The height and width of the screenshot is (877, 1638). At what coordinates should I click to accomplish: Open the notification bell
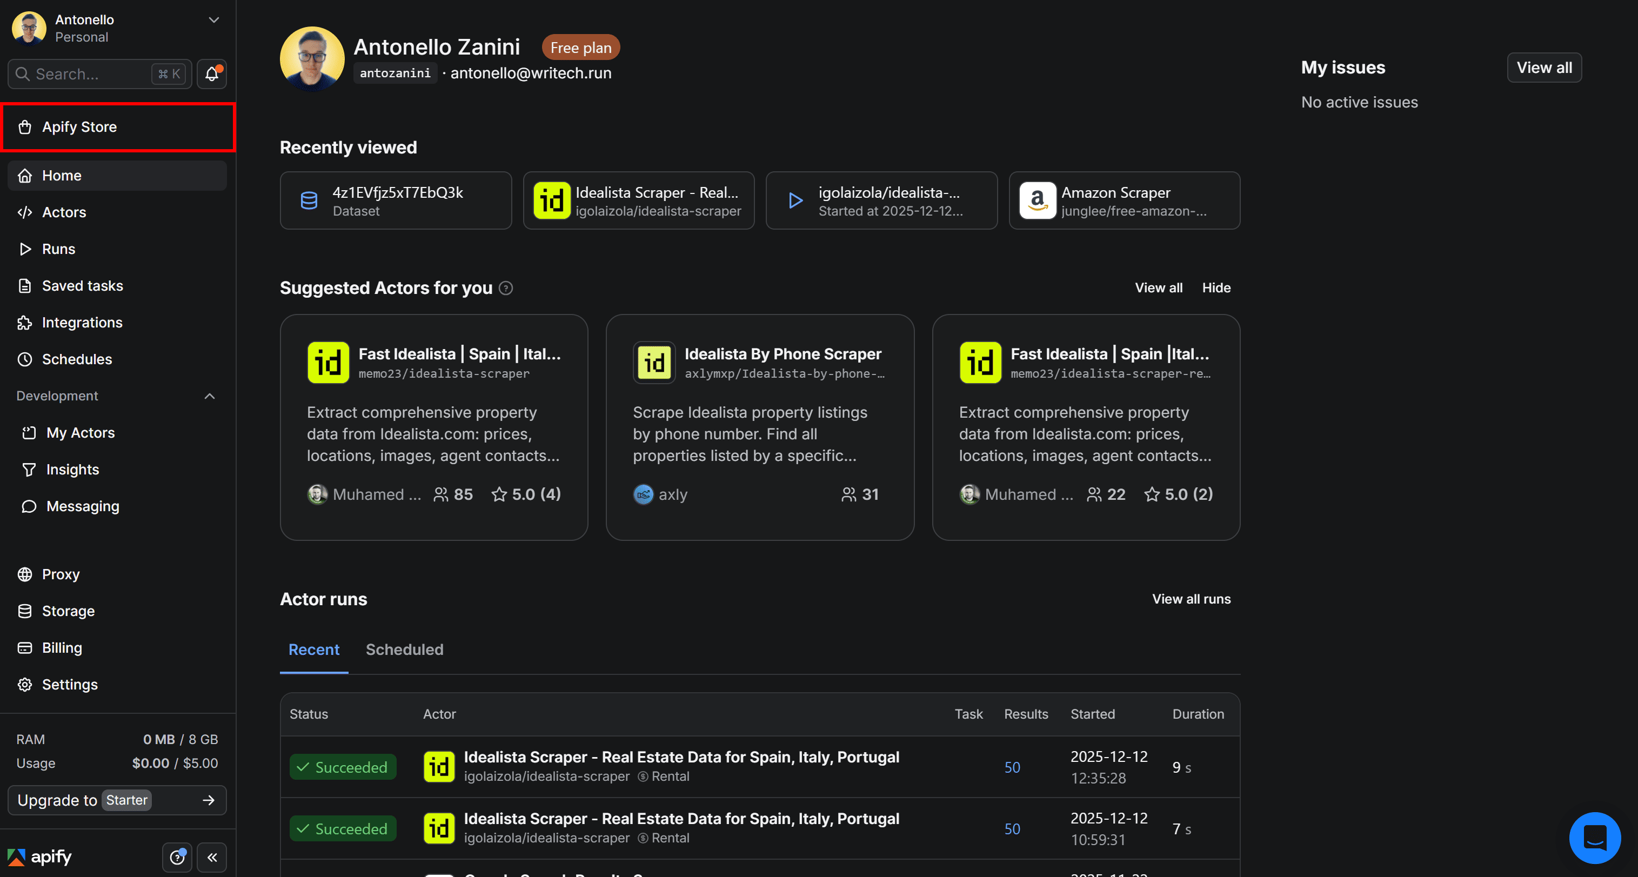click(x=211, y=74)
